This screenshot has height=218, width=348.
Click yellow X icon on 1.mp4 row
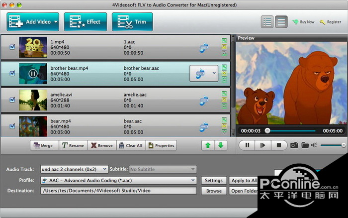pos(224,47)
